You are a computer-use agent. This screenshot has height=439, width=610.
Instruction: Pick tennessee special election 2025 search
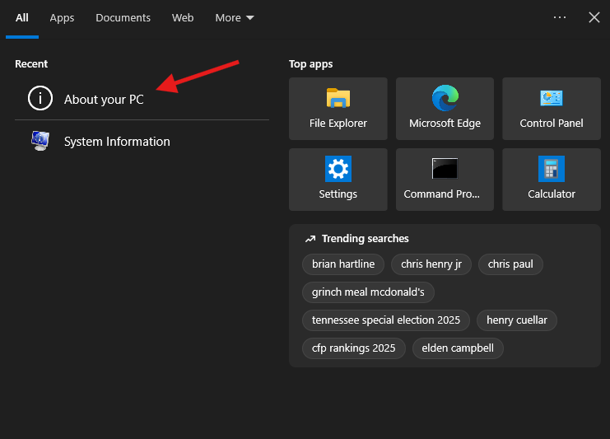coord(386,320)
